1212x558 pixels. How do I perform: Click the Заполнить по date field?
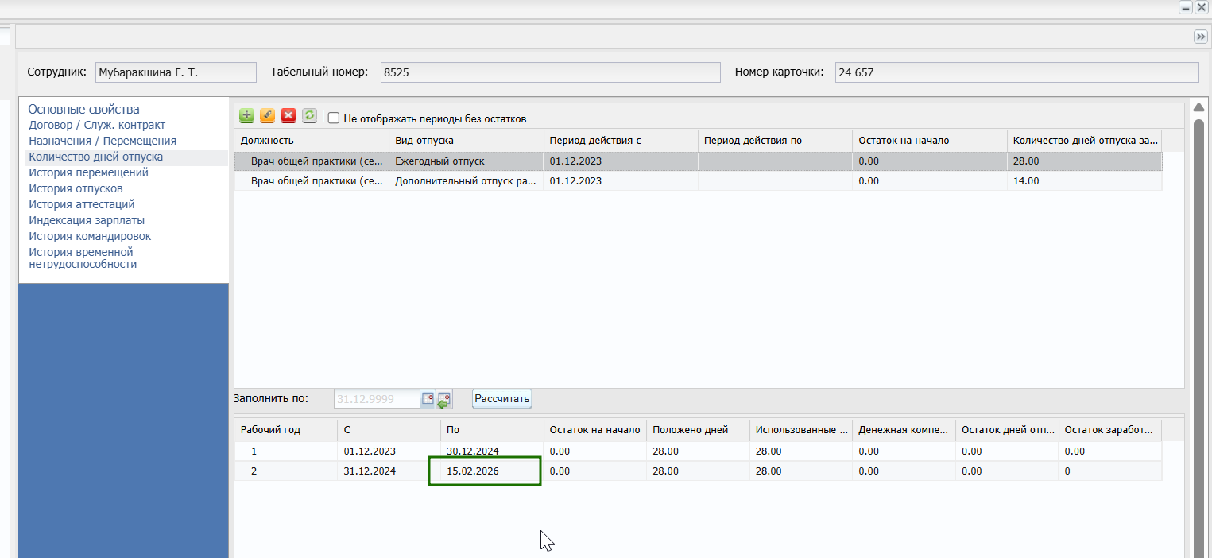pyautogui.click(x=377, y=399)
